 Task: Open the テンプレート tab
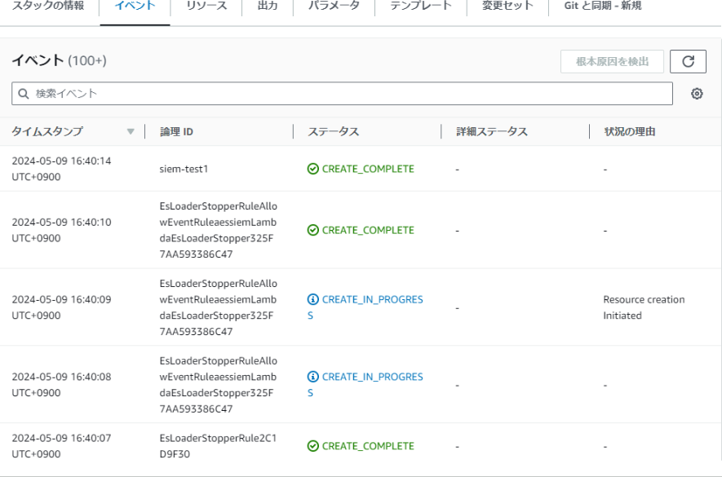pyautogui.click(x=421, y=6)
